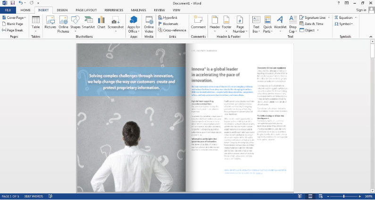Screen dimensions: 375x200
Task: Insert a Cover Page
Action: coord(14,18)
